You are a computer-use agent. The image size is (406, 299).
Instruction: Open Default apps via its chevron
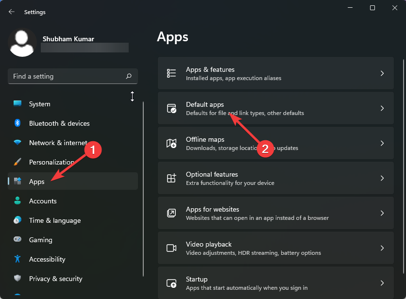coord(382,108)
